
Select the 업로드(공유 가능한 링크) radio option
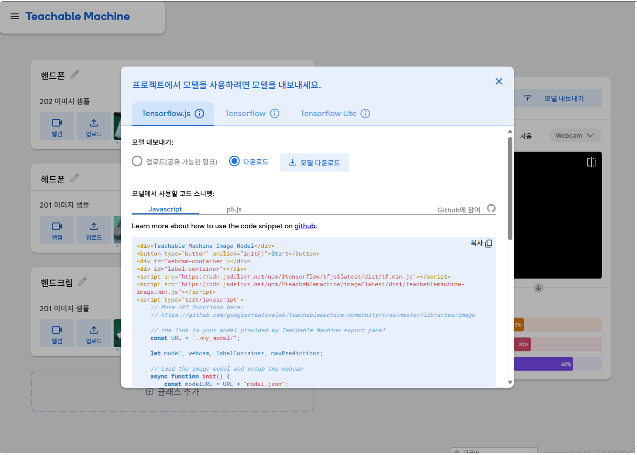point(137,162)
